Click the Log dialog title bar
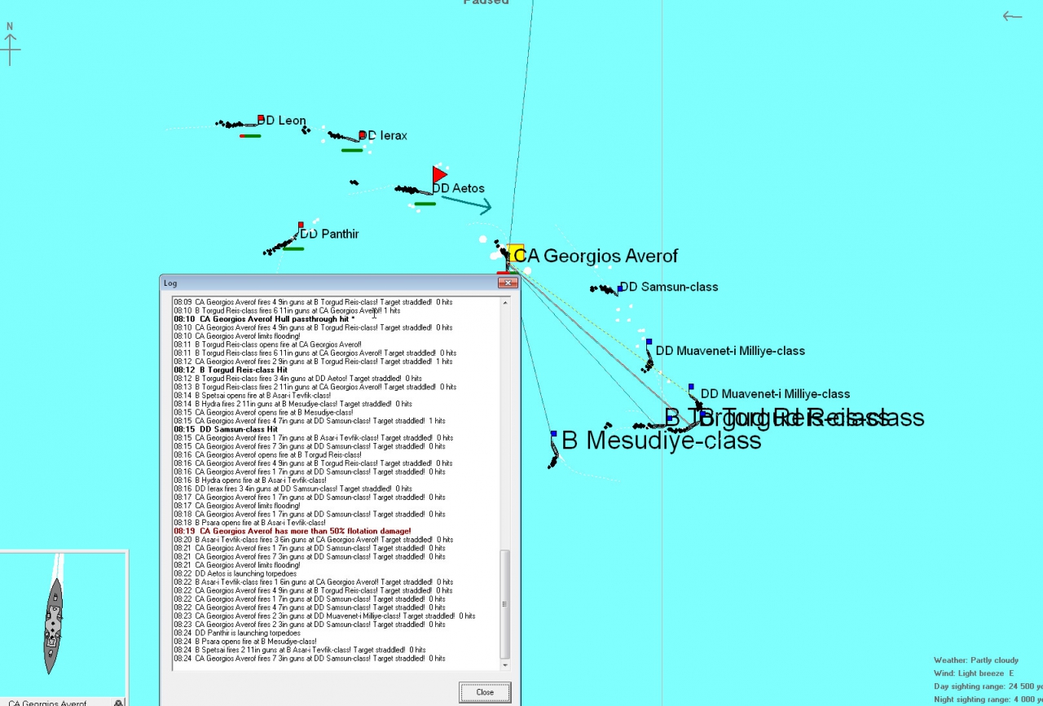 [x=326, y=283]
